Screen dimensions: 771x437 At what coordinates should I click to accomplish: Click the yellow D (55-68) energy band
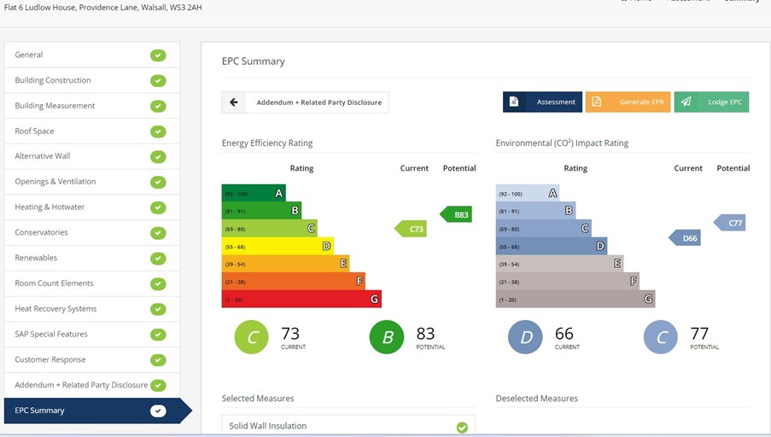(277, 246)
